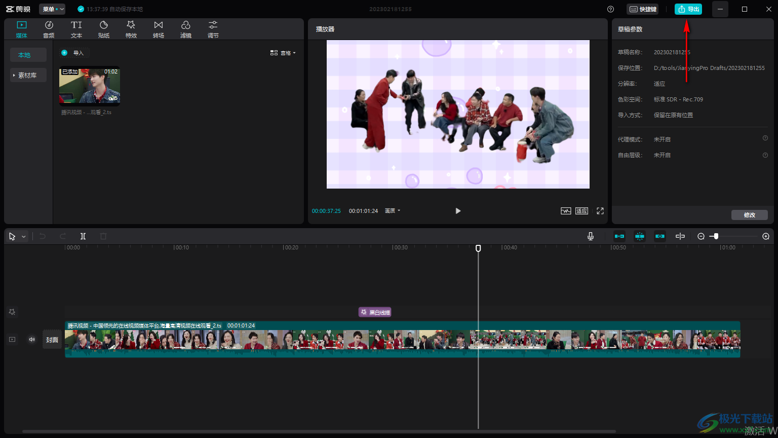Click the 00:20 ruler mark

290,247
